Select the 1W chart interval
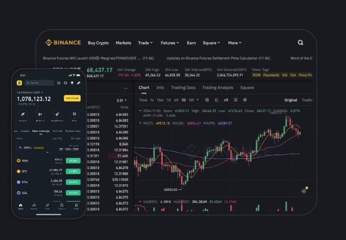This screenshot has width=346, height=240. click(191, 100)
